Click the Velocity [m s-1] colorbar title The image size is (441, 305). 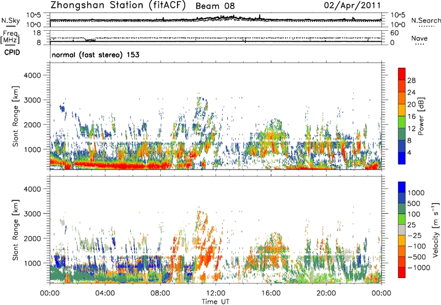click(435, 230)
